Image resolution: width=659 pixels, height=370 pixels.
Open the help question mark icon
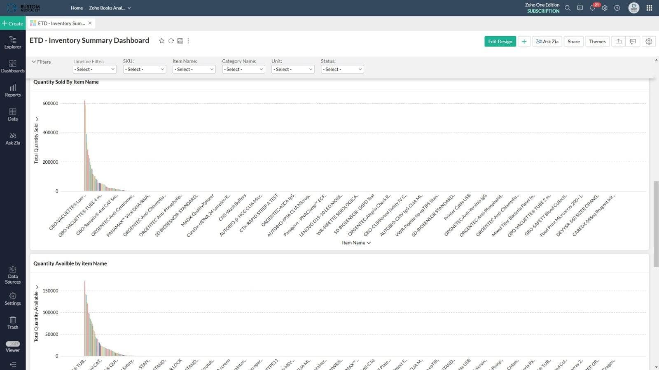tap(617, 8)
